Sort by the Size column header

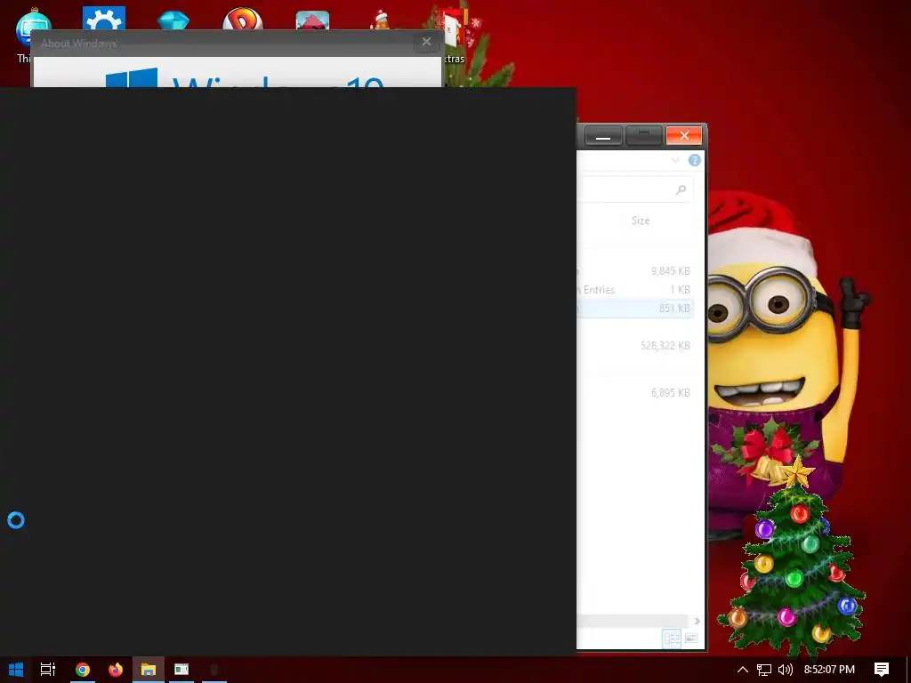tap(641, 221)
